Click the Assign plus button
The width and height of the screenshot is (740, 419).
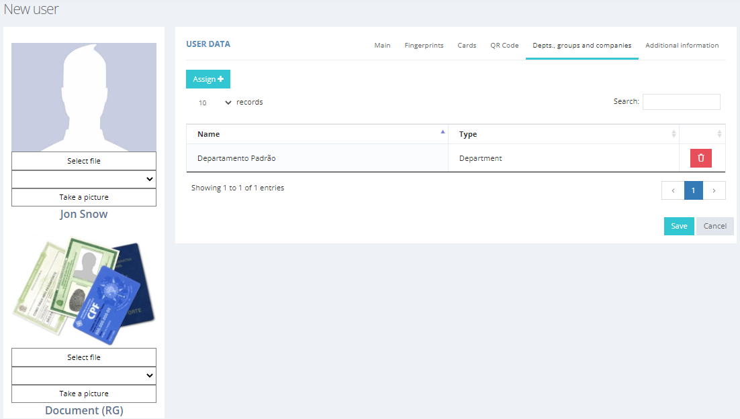[x=208, y=79]
